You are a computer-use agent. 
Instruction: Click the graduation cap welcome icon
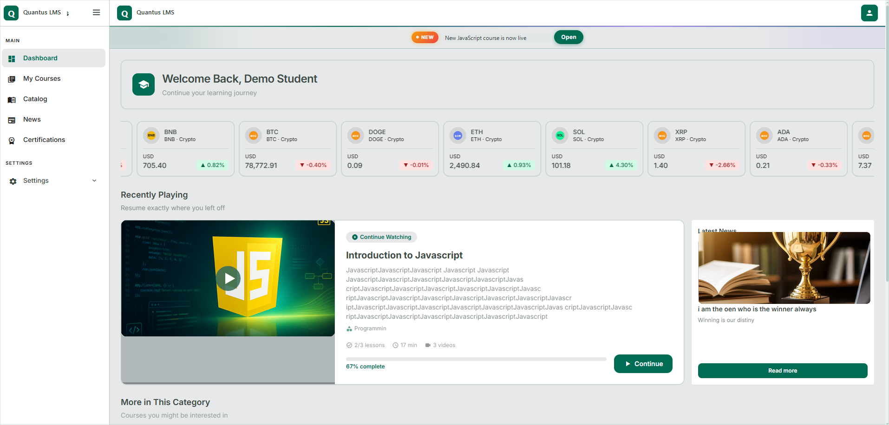pos(144,84)
